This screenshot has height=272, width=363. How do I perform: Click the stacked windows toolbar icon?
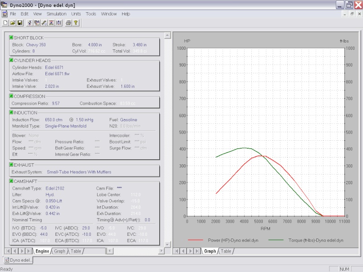[37, 23]
